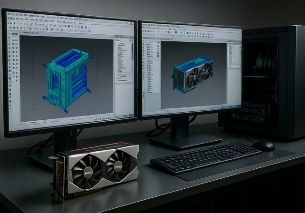Image resolution: width=305 pixels, height=213 pixels.
Task: Select the document tab above the left monitor's viewport
Action: click(x=30, y=33)
